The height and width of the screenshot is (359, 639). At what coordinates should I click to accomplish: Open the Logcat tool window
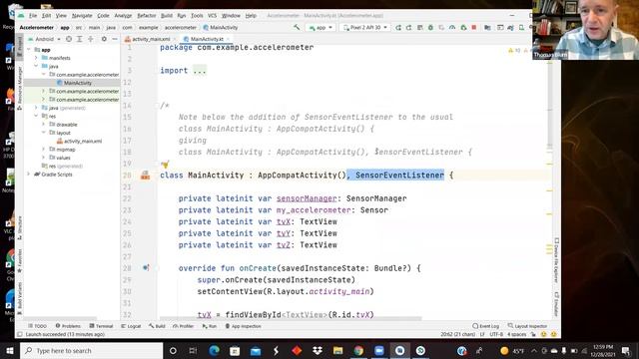pyautogui.click(x=131, y=326)
